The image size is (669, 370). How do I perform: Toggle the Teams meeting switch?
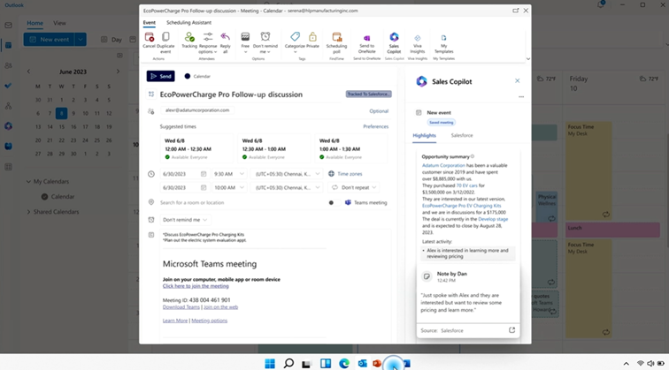[334, 203]
